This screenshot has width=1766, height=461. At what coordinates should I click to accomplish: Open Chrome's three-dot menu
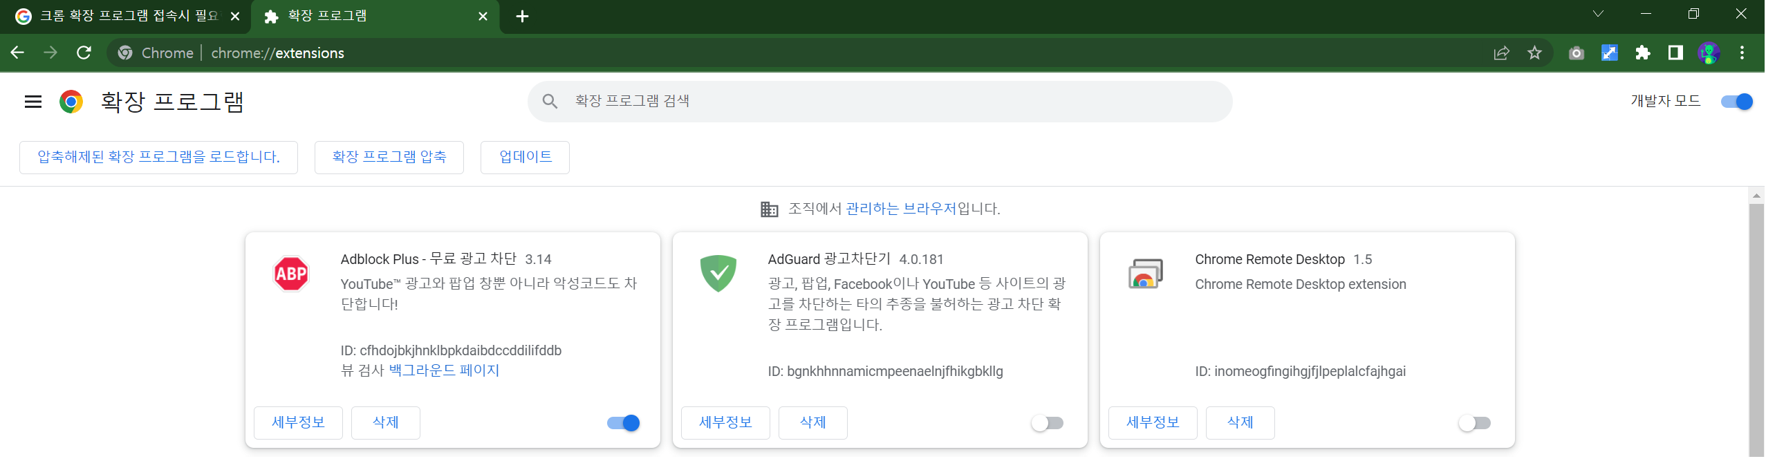tap(1742, 53)
